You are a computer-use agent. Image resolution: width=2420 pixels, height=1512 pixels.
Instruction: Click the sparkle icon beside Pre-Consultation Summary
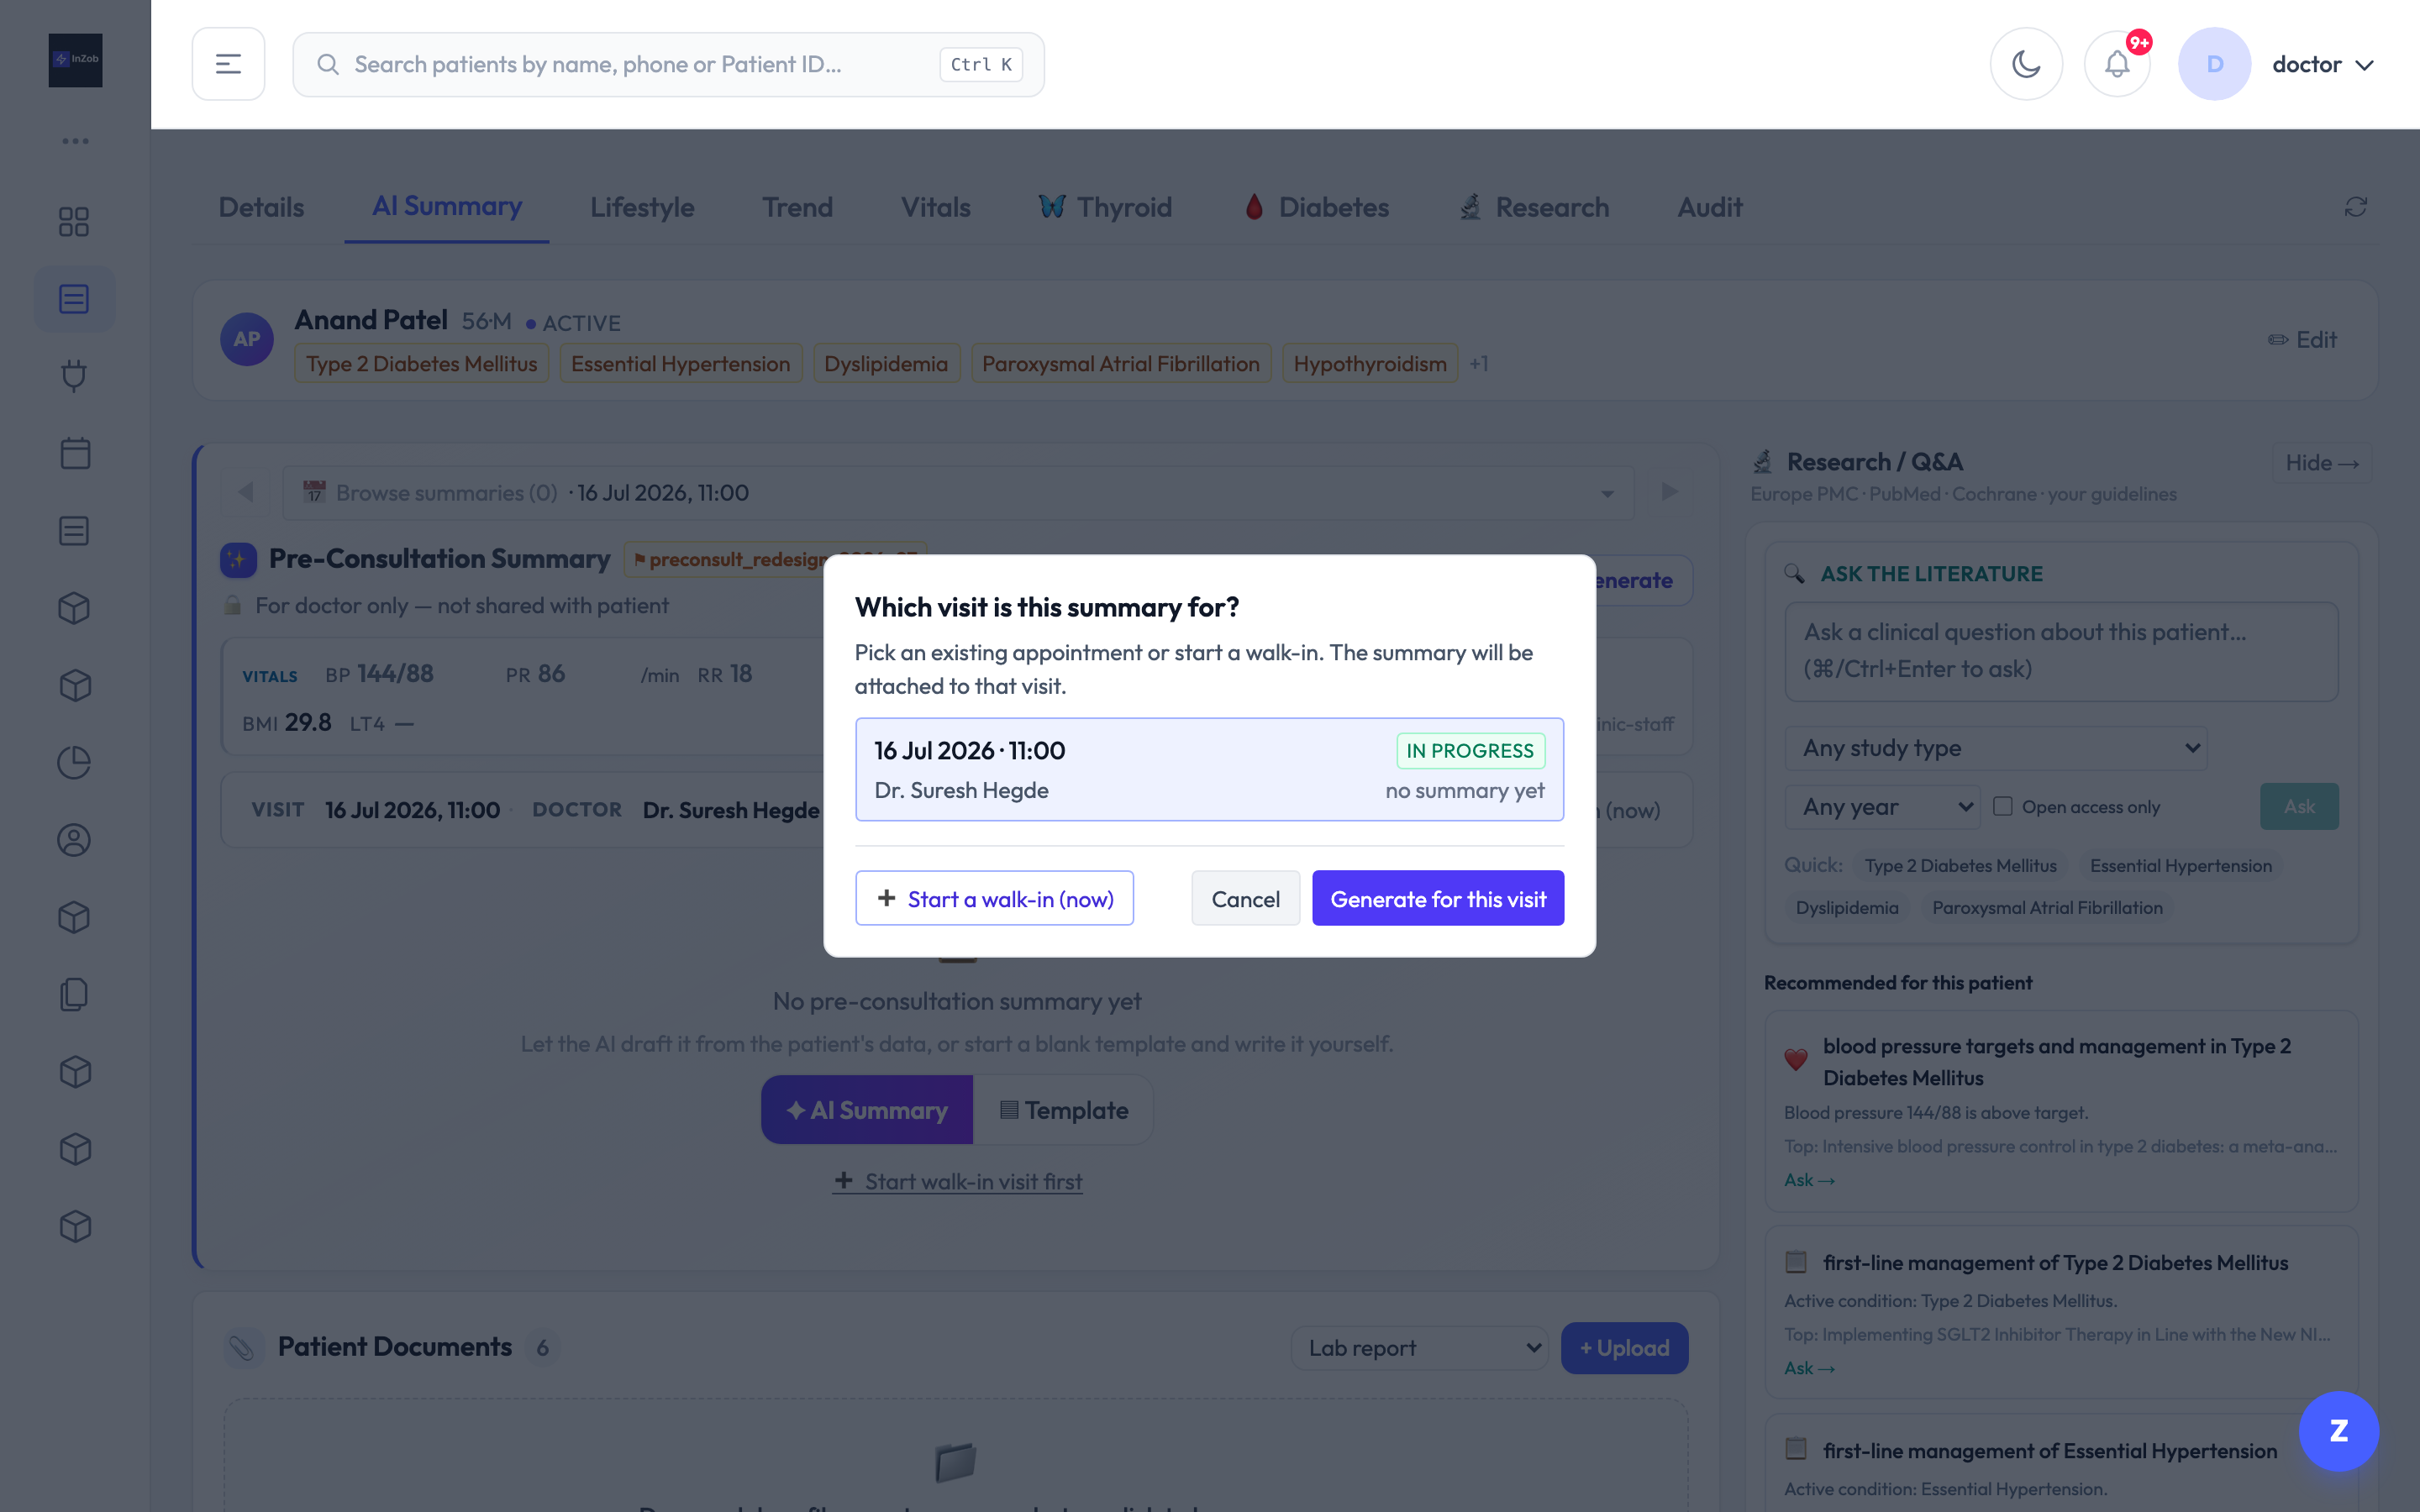[x=238, y=560]
